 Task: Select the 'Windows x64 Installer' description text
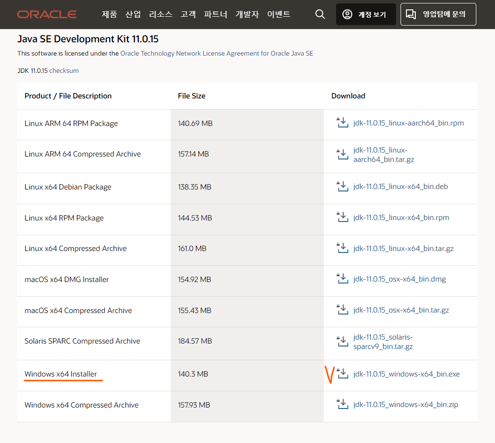[61, 374]
